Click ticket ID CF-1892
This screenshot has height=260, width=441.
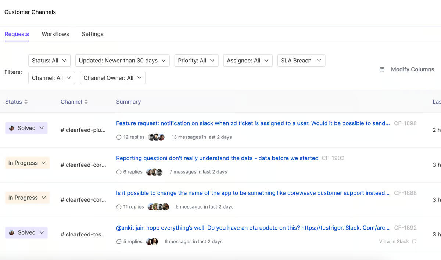point(405,228)
